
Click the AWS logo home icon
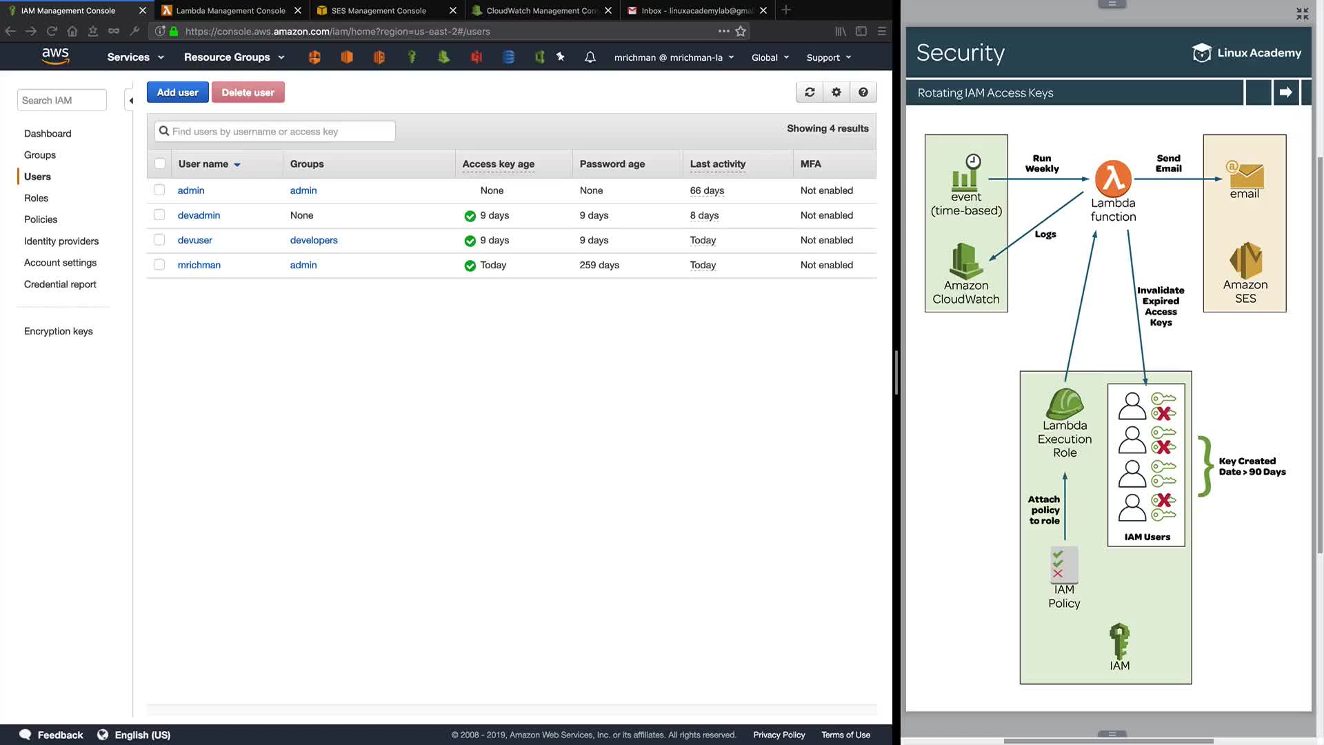(x=55, y=57)
